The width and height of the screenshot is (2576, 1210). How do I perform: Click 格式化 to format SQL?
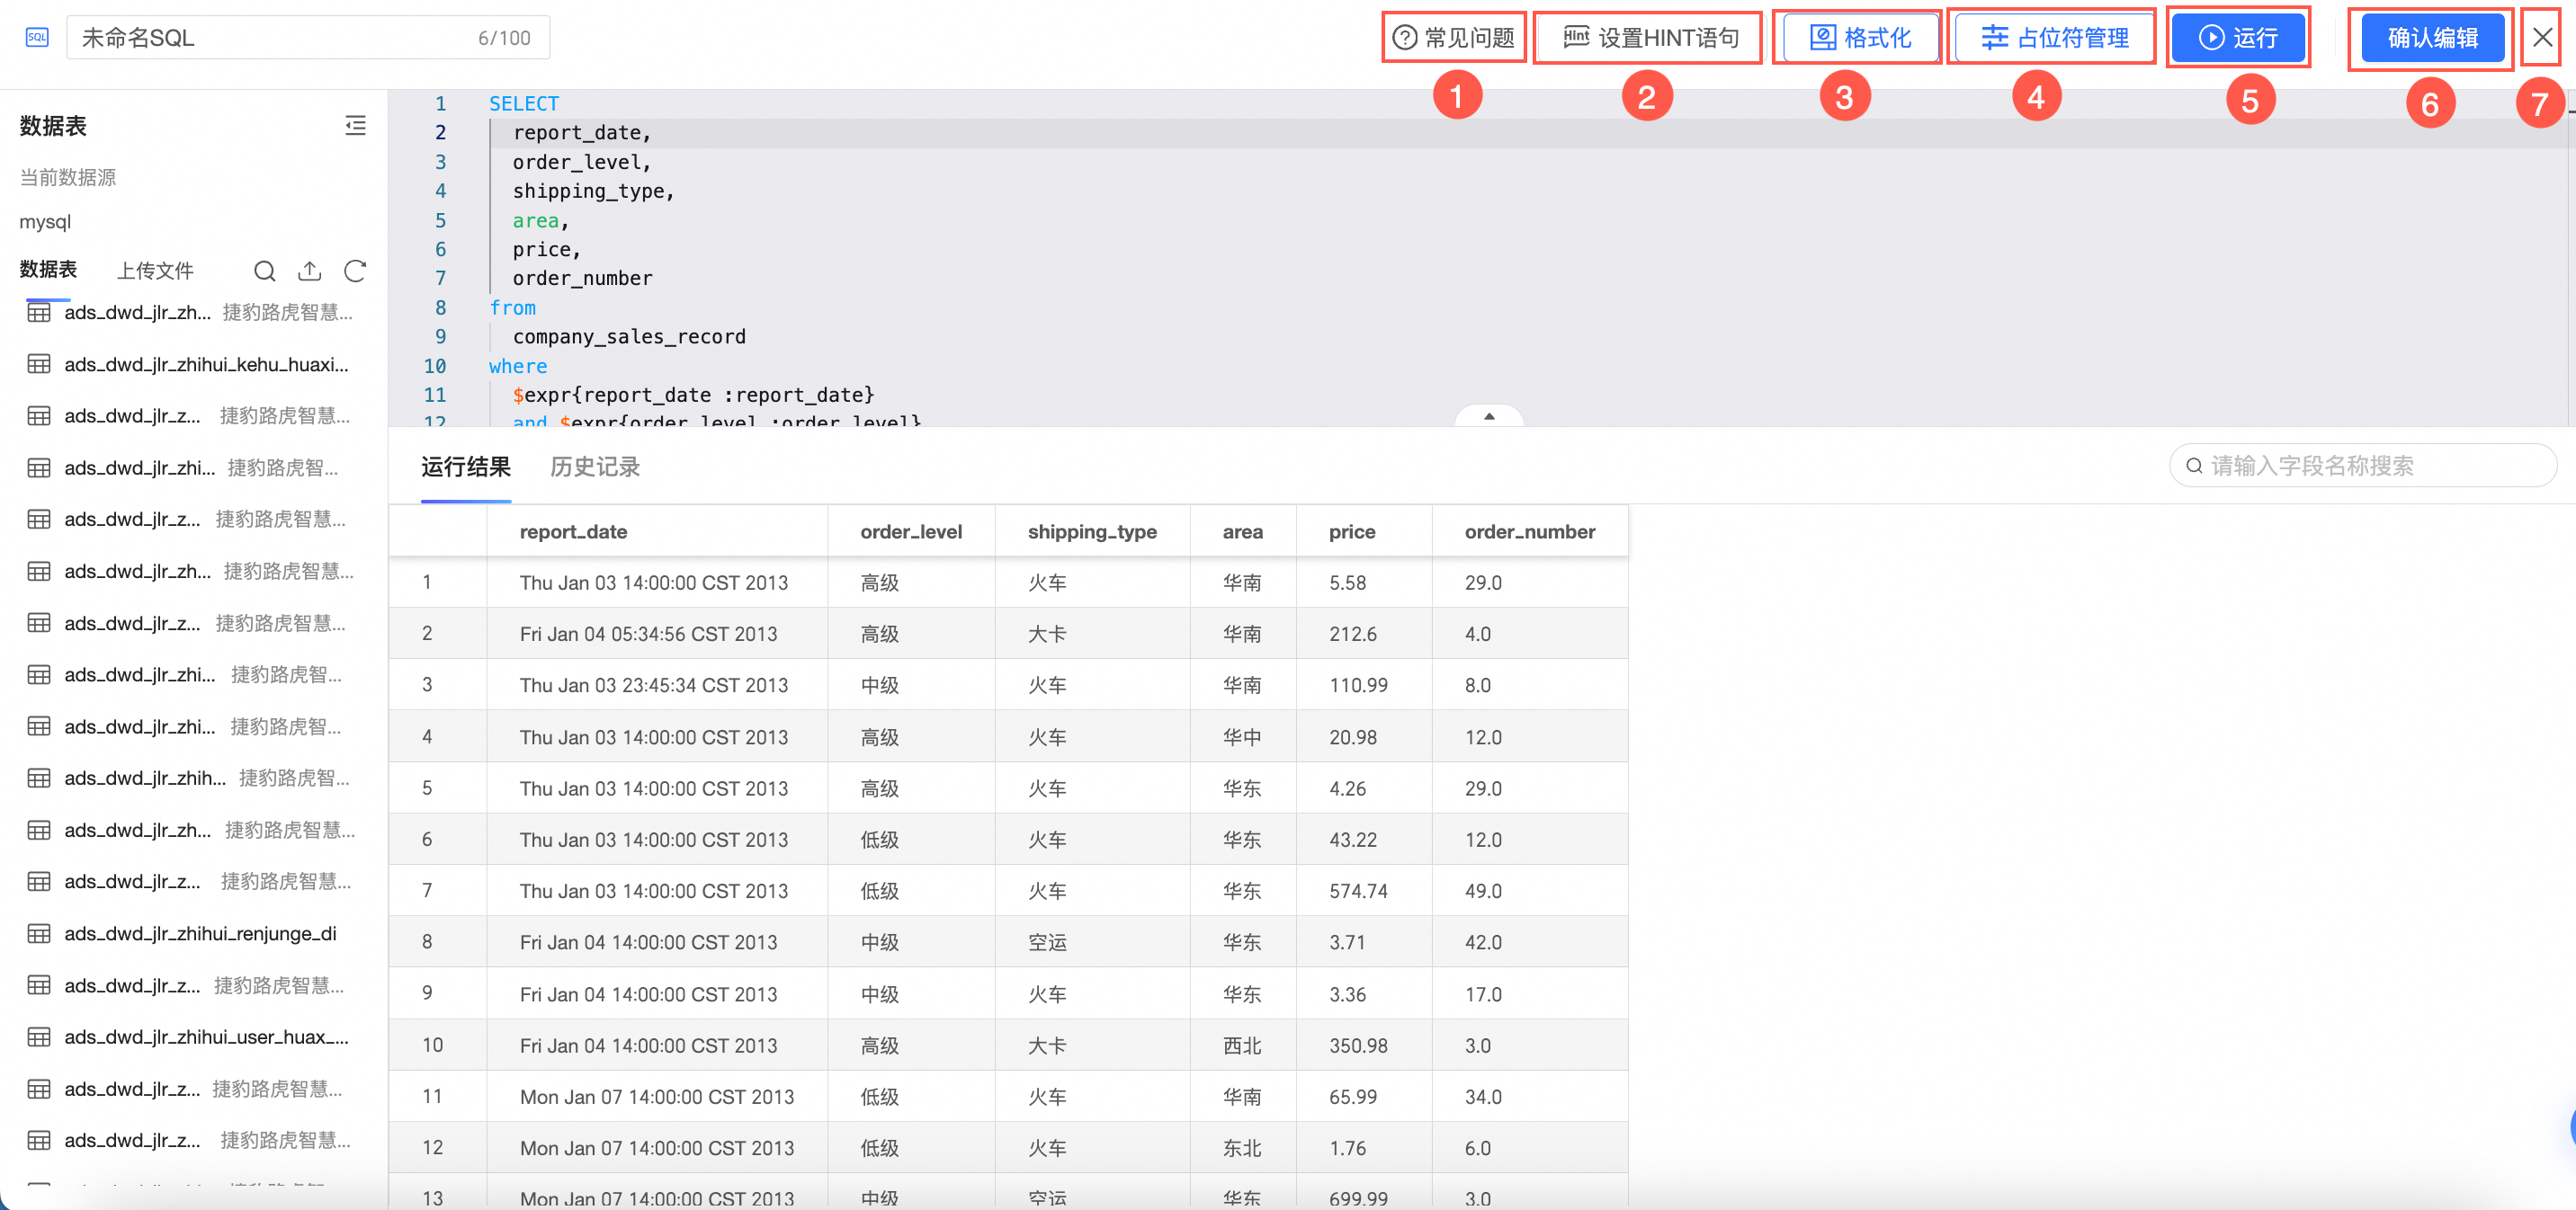1861,38
